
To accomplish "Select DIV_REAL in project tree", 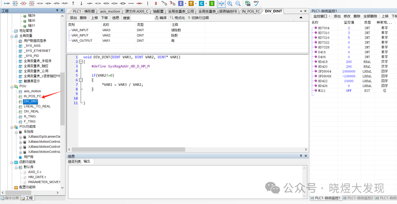I will pos(31,111).
